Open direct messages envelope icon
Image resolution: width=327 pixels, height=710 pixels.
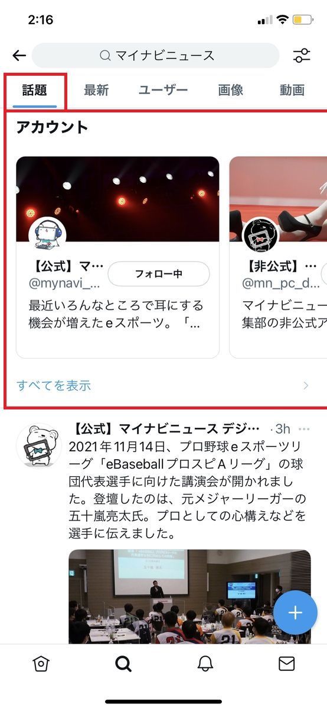[x=286, y=664]
